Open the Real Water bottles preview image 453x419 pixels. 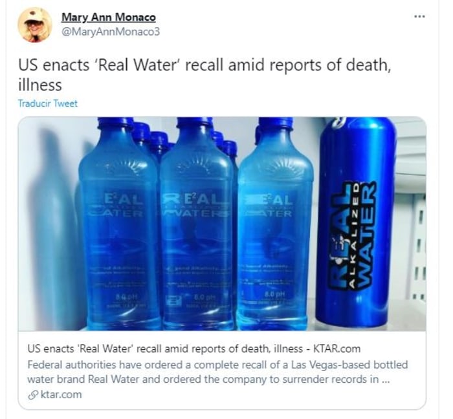(222, 224)
